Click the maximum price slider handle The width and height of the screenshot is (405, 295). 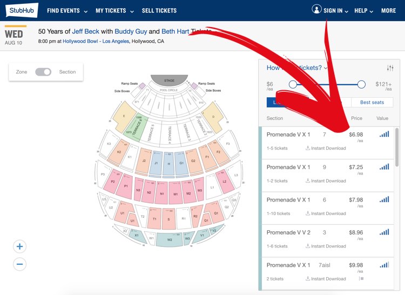pyautogui.click(x=361, y=84)
